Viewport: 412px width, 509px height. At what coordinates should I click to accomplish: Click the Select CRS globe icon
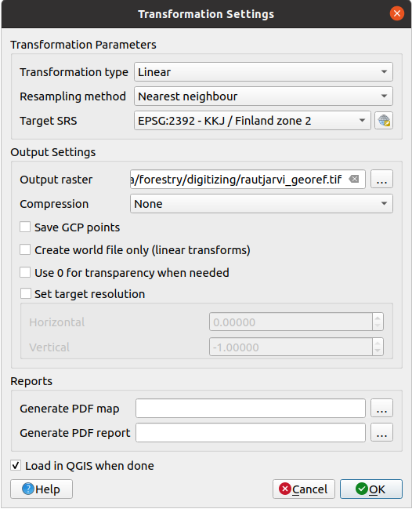coord(384,121)
